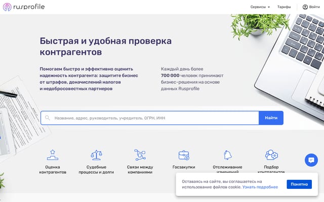The height and width of the screenshot is (202, 324).
Task: Click the Госзакупки text label
Action: [184, 167]
